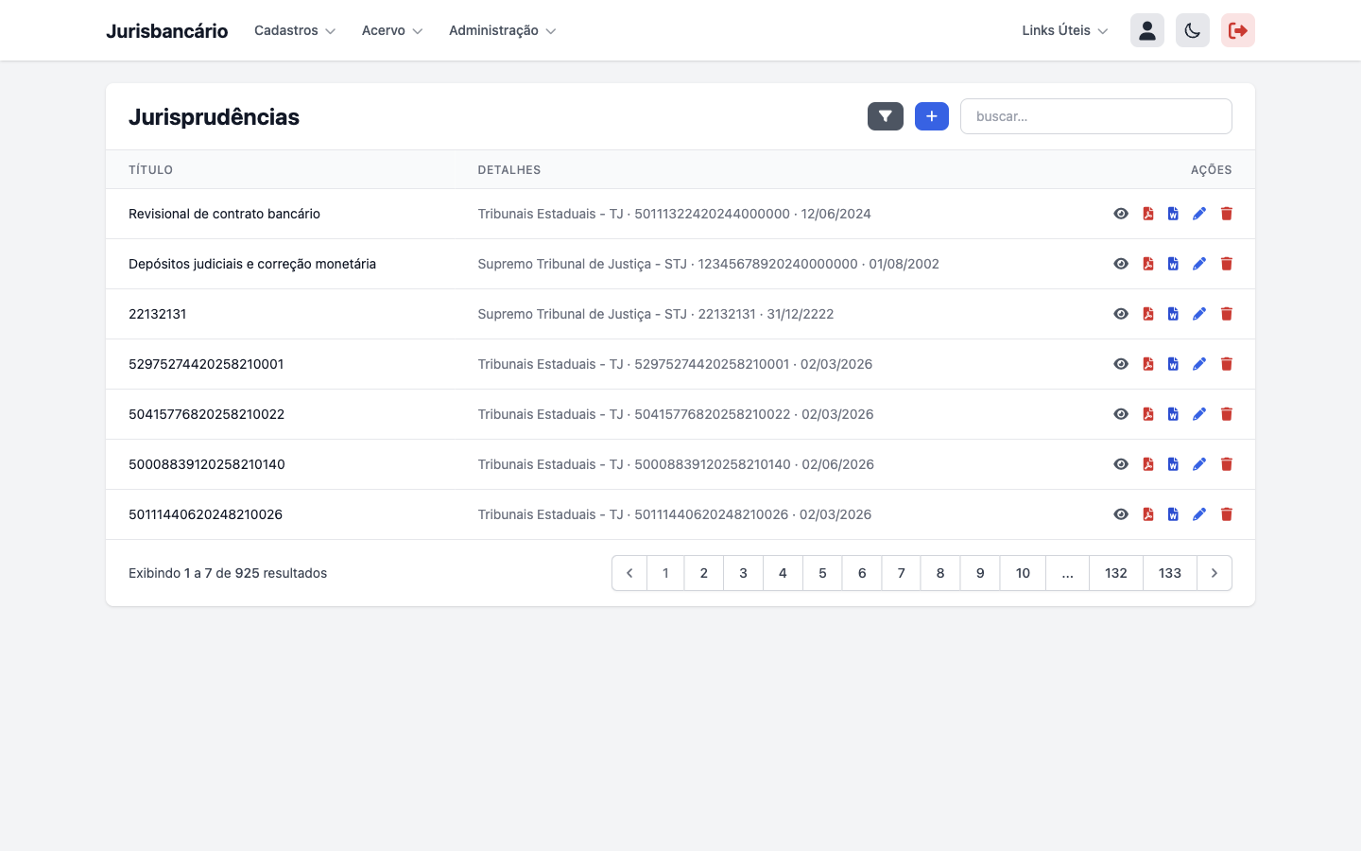Go to pagination page 5
This screenshot has height=851, width=1361.
click(822, 573)
